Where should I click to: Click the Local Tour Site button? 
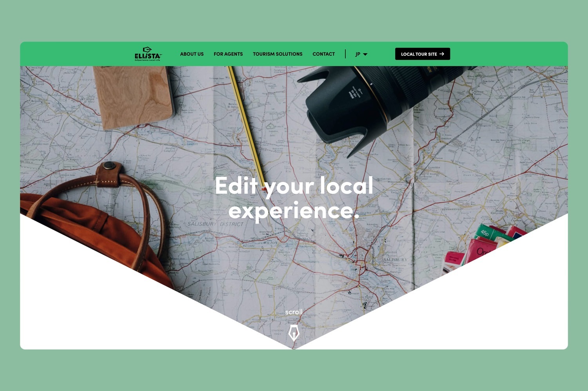(423, 54)
